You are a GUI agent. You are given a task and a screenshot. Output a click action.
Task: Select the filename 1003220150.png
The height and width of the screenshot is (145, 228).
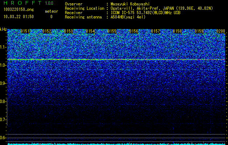(x=18, y=9)
